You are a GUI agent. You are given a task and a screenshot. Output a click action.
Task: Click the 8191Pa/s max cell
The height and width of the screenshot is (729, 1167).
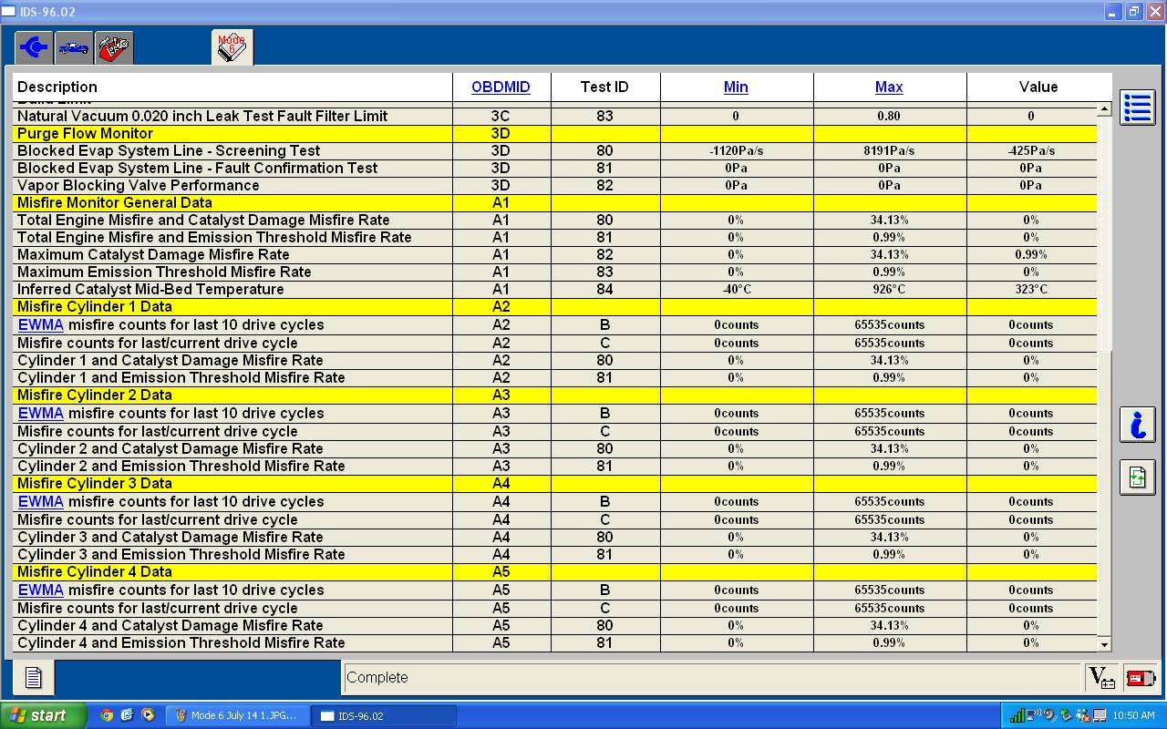tap(889, 150)
